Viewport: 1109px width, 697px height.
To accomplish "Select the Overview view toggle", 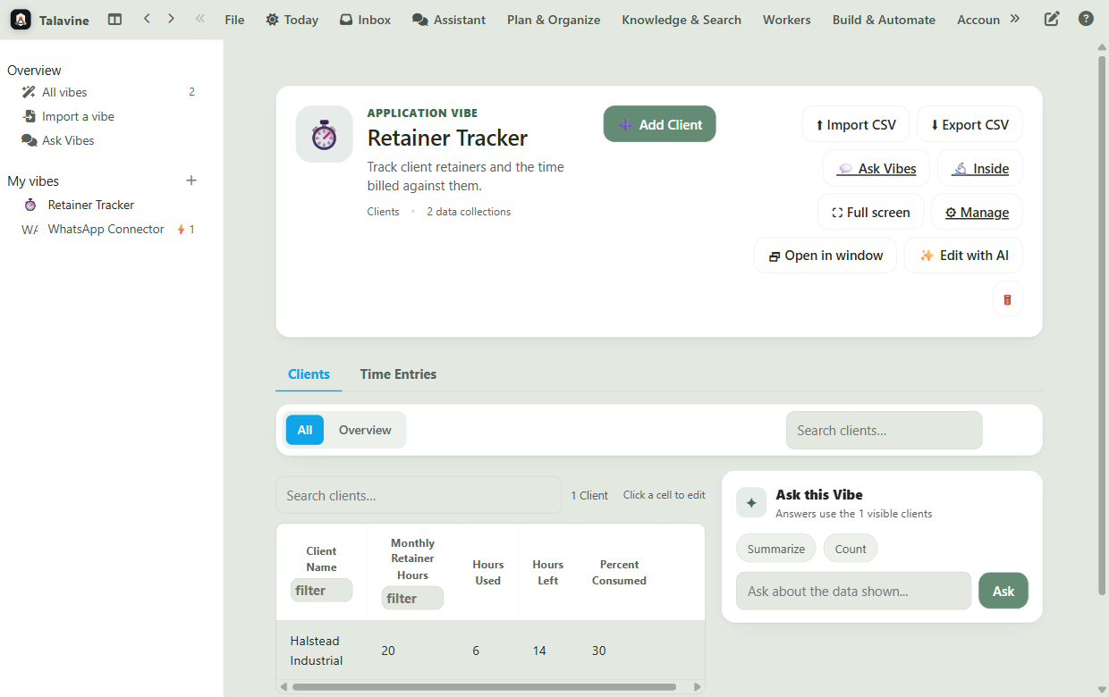I will click(365, 430).
